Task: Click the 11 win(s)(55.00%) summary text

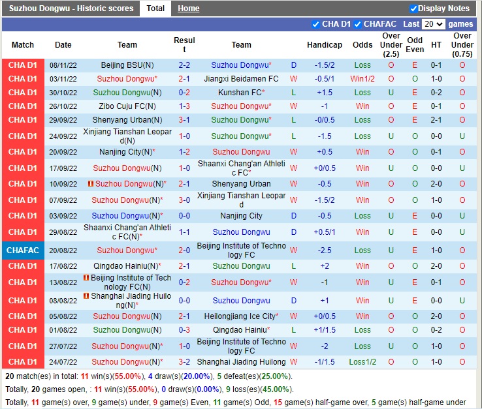Action: 112,376
